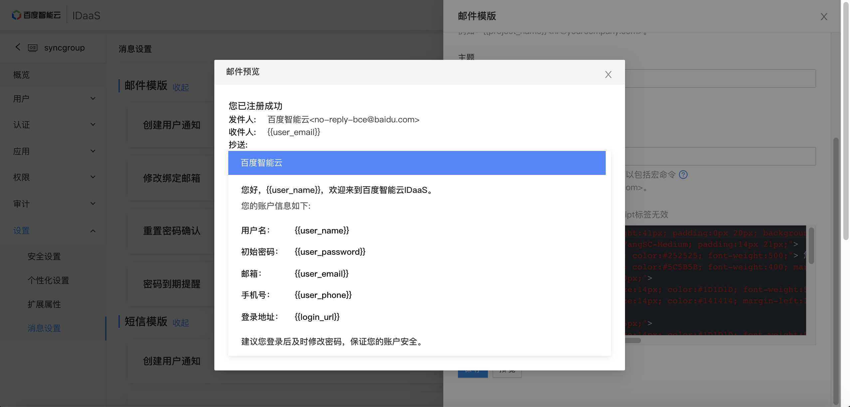Open 重置密码确认 template card
Screen dimensions: 850x407
click(x=171, y=231)
